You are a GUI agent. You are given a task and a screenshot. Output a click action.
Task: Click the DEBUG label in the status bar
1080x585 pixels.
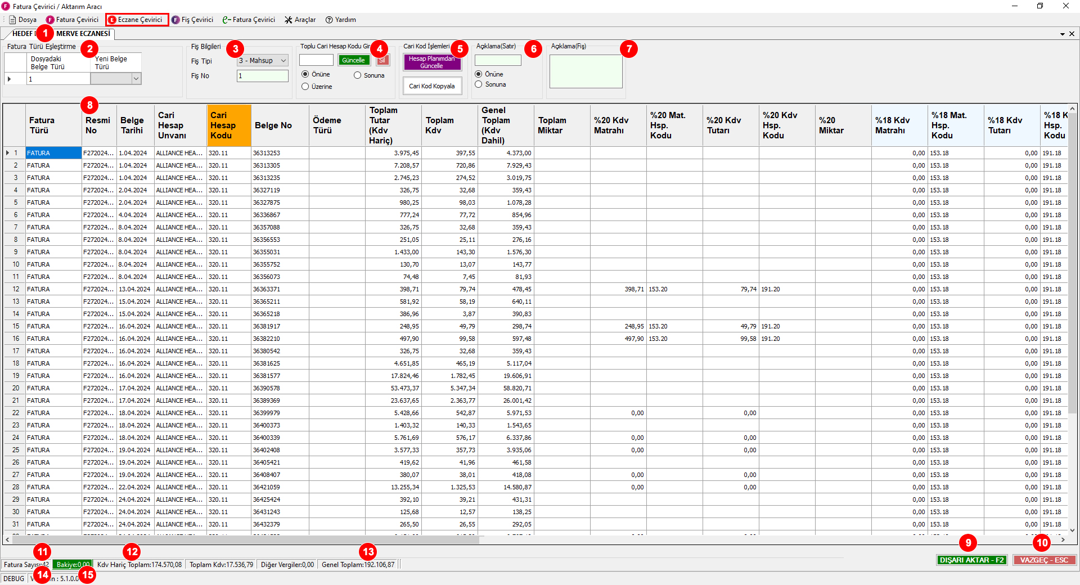pyautogui.click(x=14, y=579)
